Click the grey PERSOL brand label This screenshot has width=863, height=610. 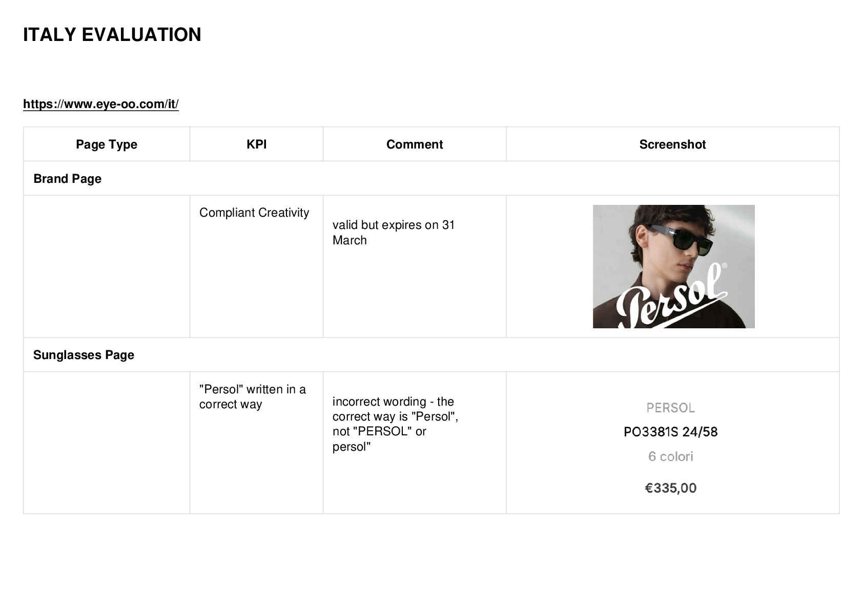click(670, 408)
